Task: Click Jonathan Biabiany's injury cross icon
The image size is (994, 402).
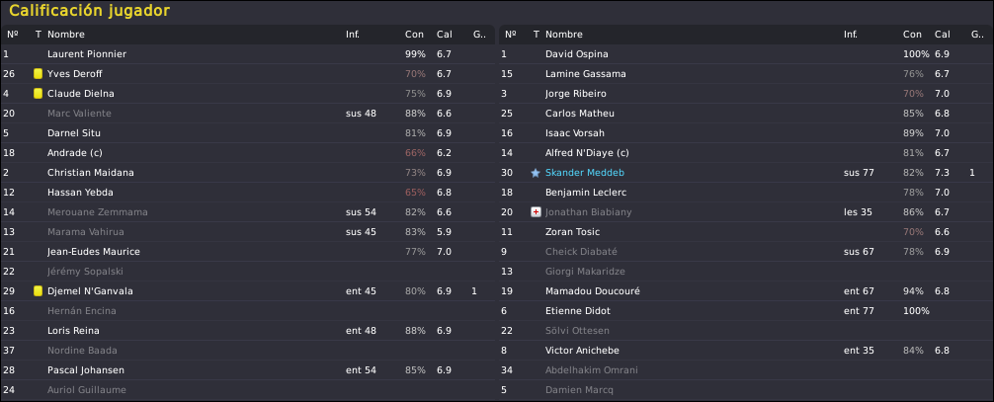Action: [x=536, y=211]
